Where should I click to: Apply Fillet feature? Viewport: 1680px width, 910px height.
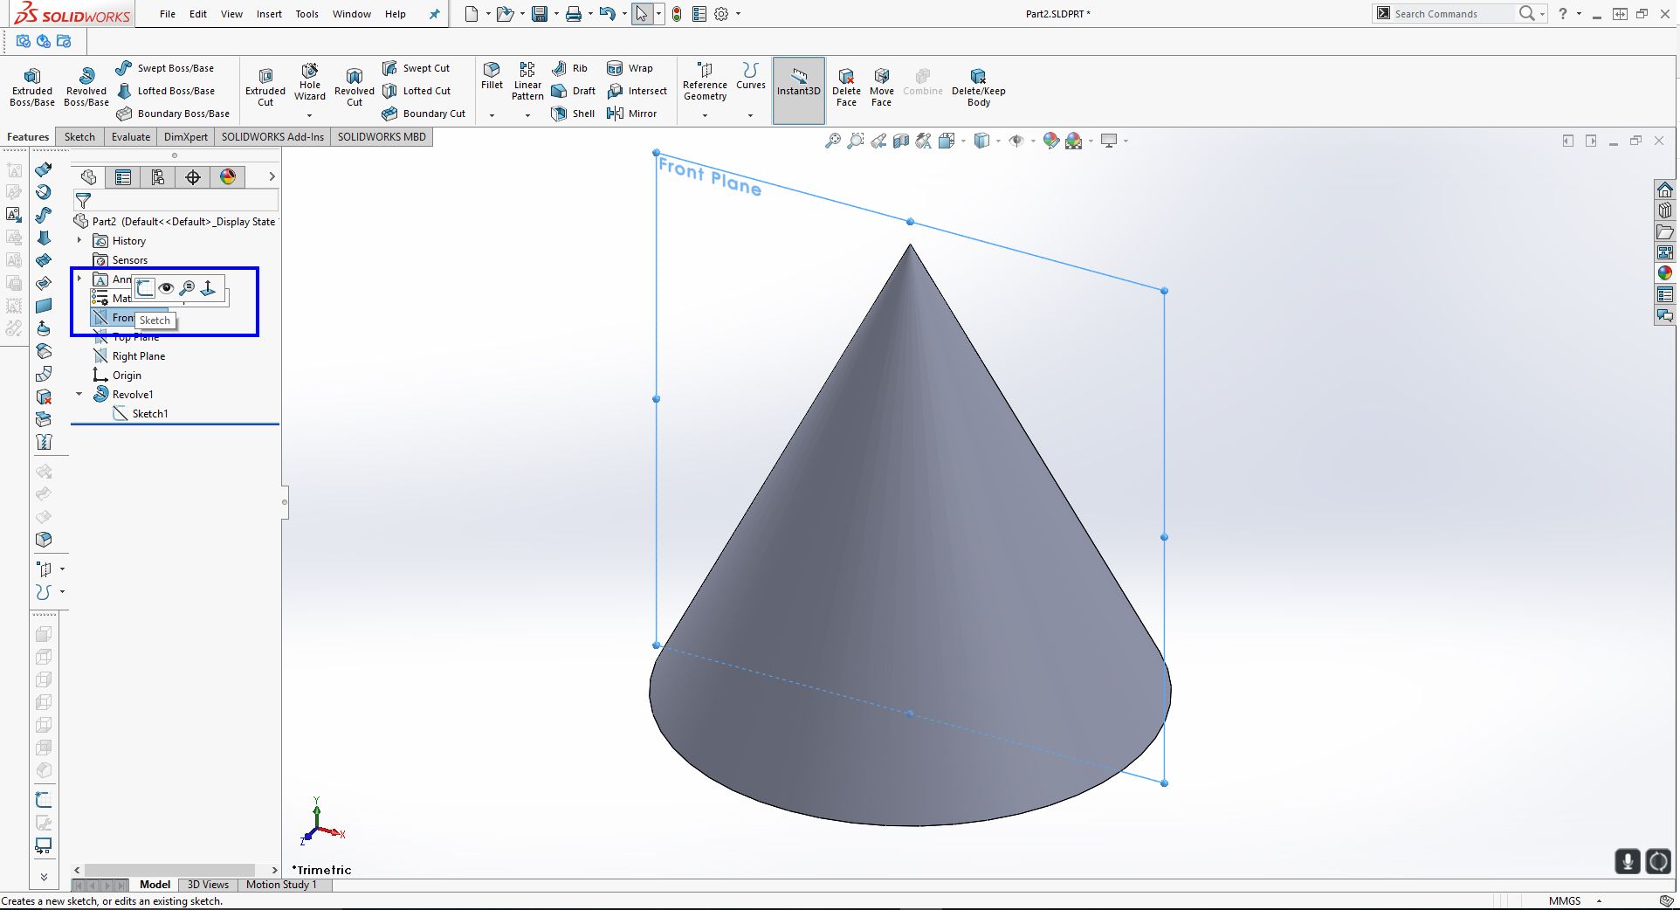(492, 76)
